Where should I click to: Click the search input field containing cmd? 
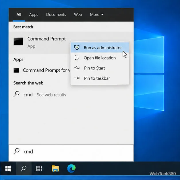pyautogui.click(x=71, y=153)
